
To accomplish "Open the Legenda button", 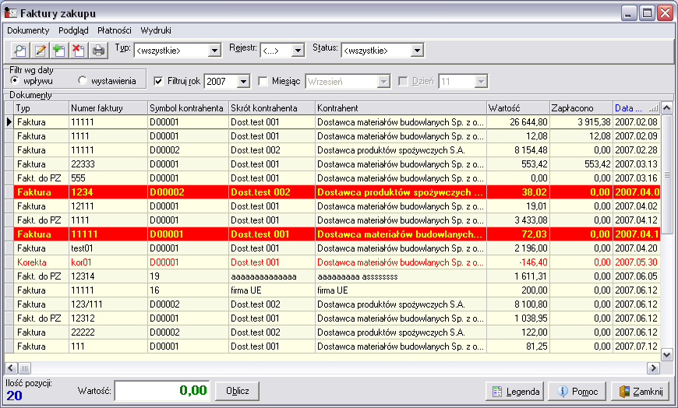I will (515, 391).
